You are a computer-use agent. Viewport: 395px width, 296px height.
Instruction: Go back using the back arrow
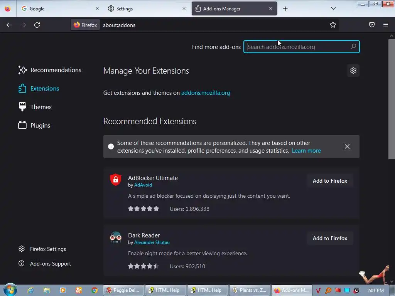click(x=9, y=25)
